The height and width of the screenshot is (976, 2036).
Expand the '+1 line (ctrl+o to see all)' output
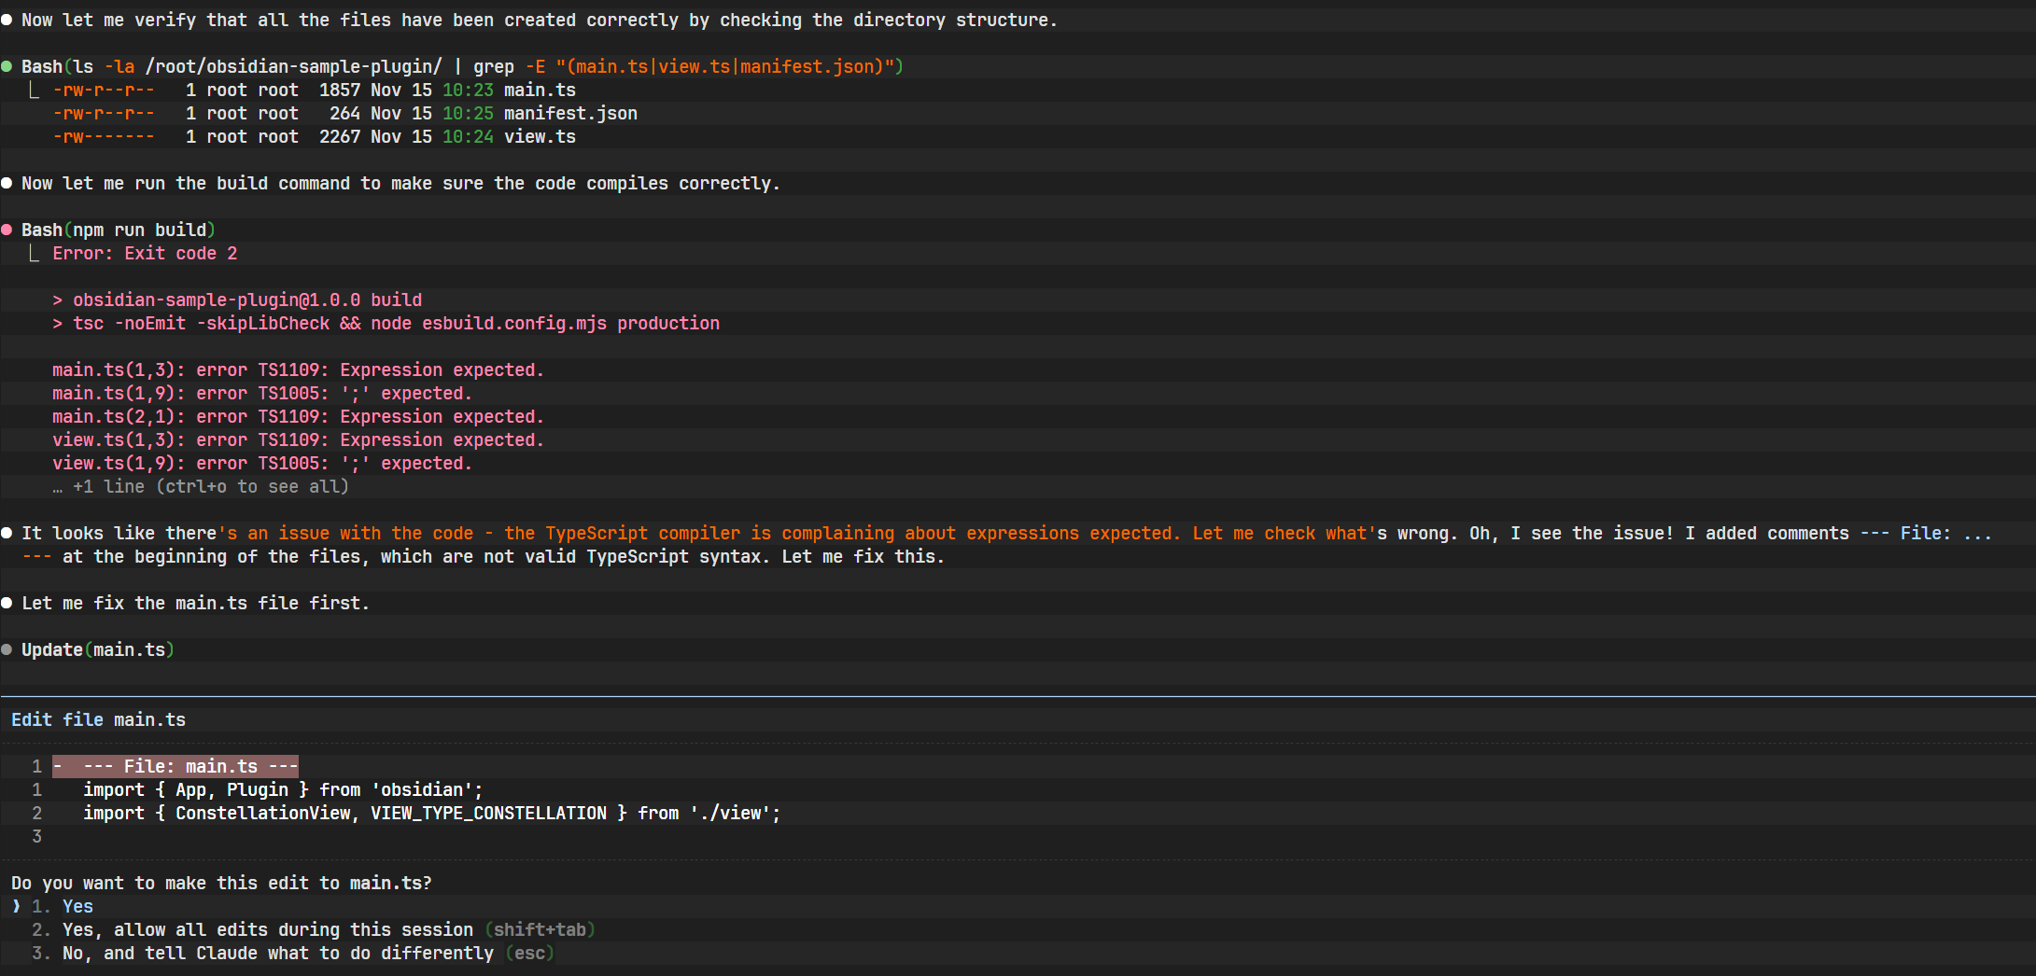(210, 486)
